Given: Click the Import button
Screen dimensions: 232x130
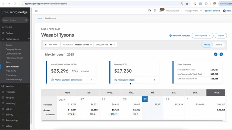Looking at the screenshot, I should click(x=221, y=35).
